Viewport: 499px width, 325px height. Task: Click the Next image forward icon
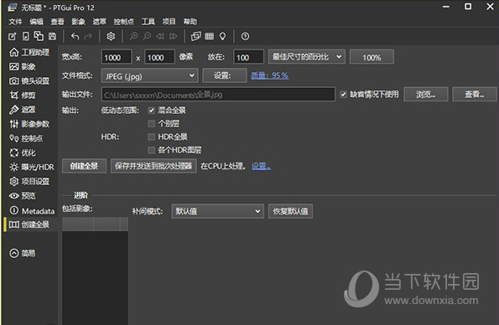coord(174,36)
